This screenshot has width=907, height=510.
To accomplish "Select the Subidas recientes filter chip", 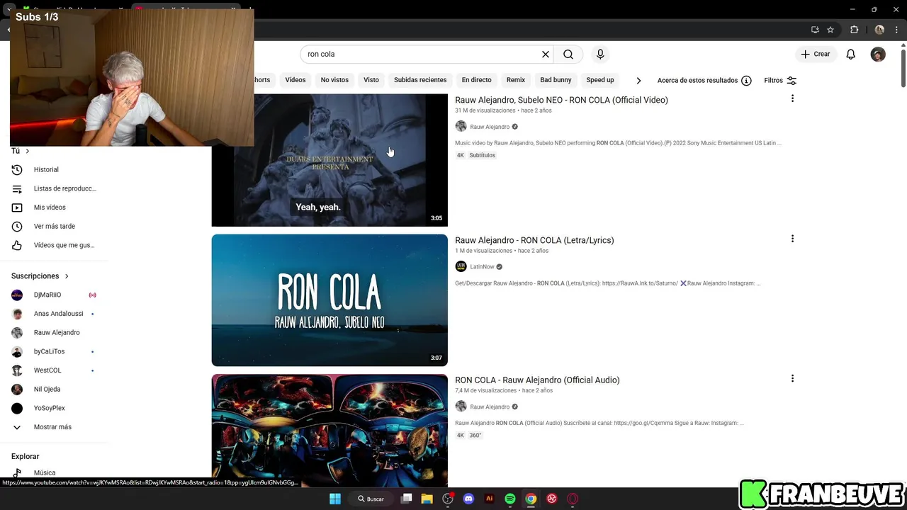I will click(420, 80).
